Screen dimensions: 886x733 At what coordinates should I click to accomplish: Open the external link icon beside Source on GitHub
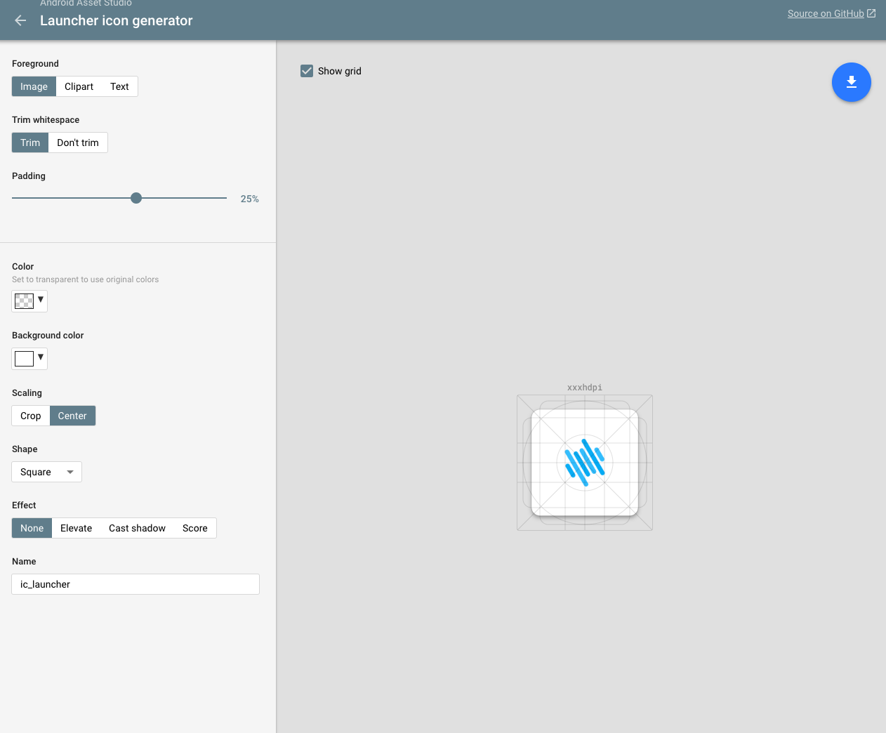871,13
